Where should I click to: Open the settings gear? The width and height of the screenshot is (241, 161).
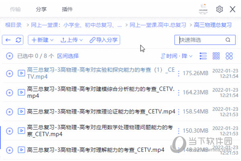(x=219, y=9)
